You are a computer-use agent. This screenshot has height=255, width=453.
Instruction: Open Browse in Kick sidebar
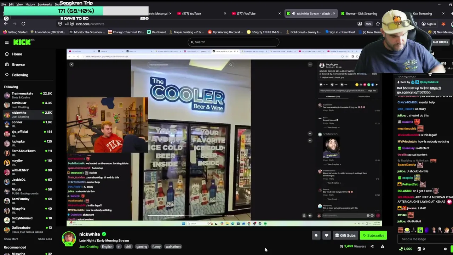click(x=18, y=64)
